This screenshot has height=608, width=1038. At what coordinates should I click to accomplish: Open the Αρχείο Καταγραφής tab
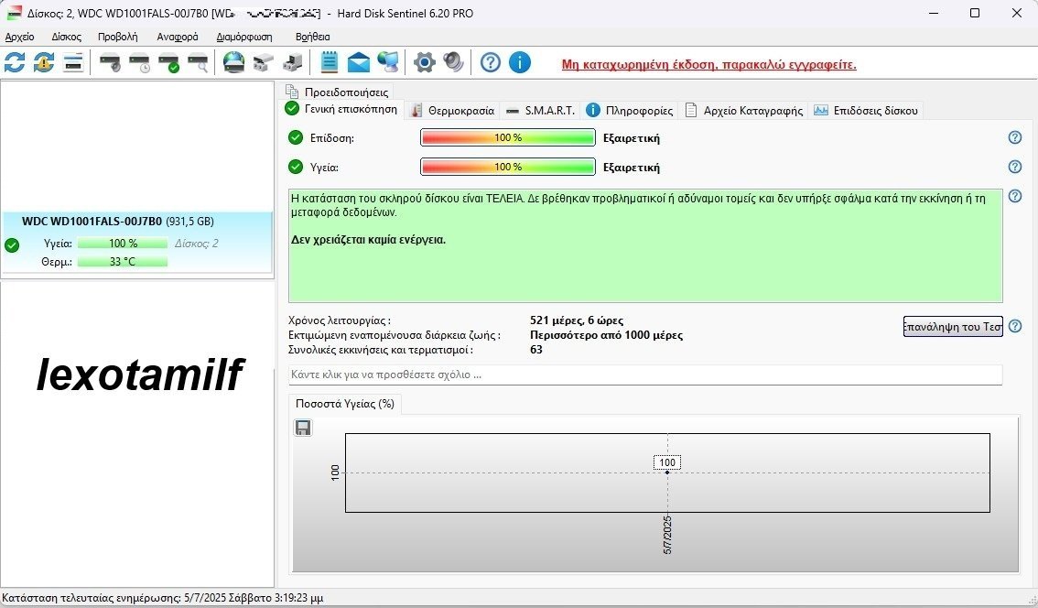tap(744, 111)
